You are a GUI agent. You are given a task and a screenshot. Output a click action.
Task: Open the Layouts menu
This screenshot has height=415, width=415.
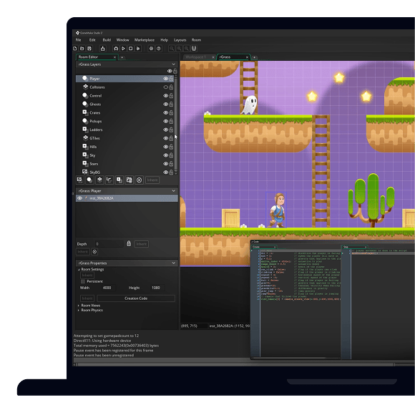(x=180, y=40)
